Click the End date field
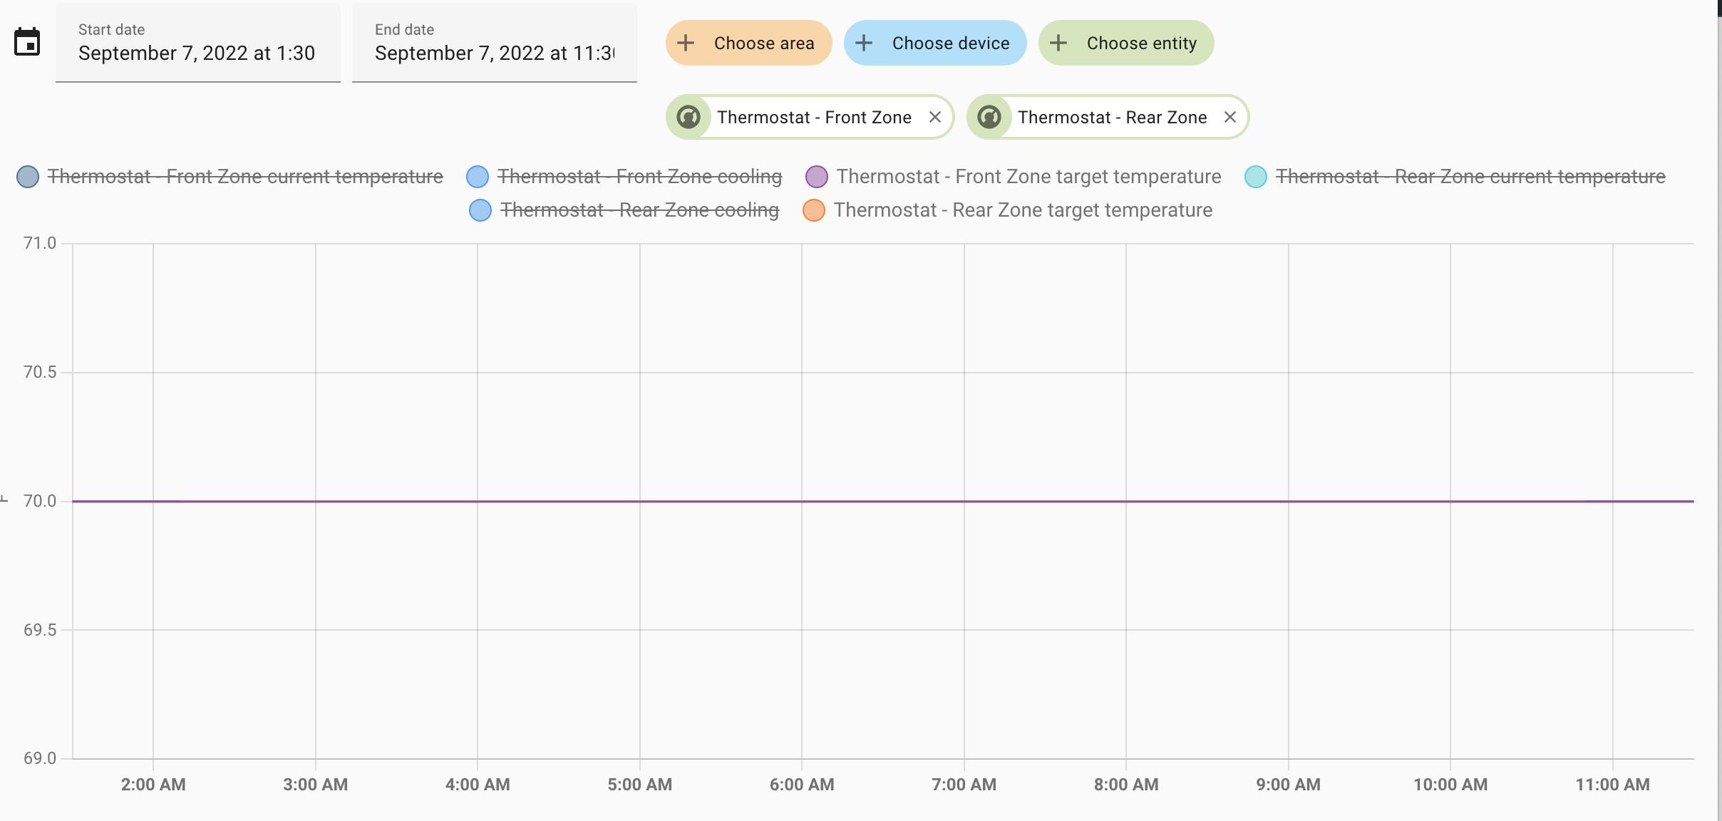The width and height of the screenshot is (1722, 821). point(495,43)
